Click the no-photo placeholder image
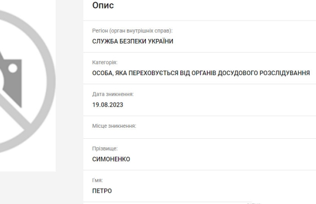The height and width of the screenshot is (204, 316). (28, 86)
